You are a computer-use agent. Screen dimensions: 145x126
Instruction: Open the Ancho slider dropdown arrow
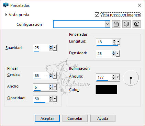(x=55, y=87)
